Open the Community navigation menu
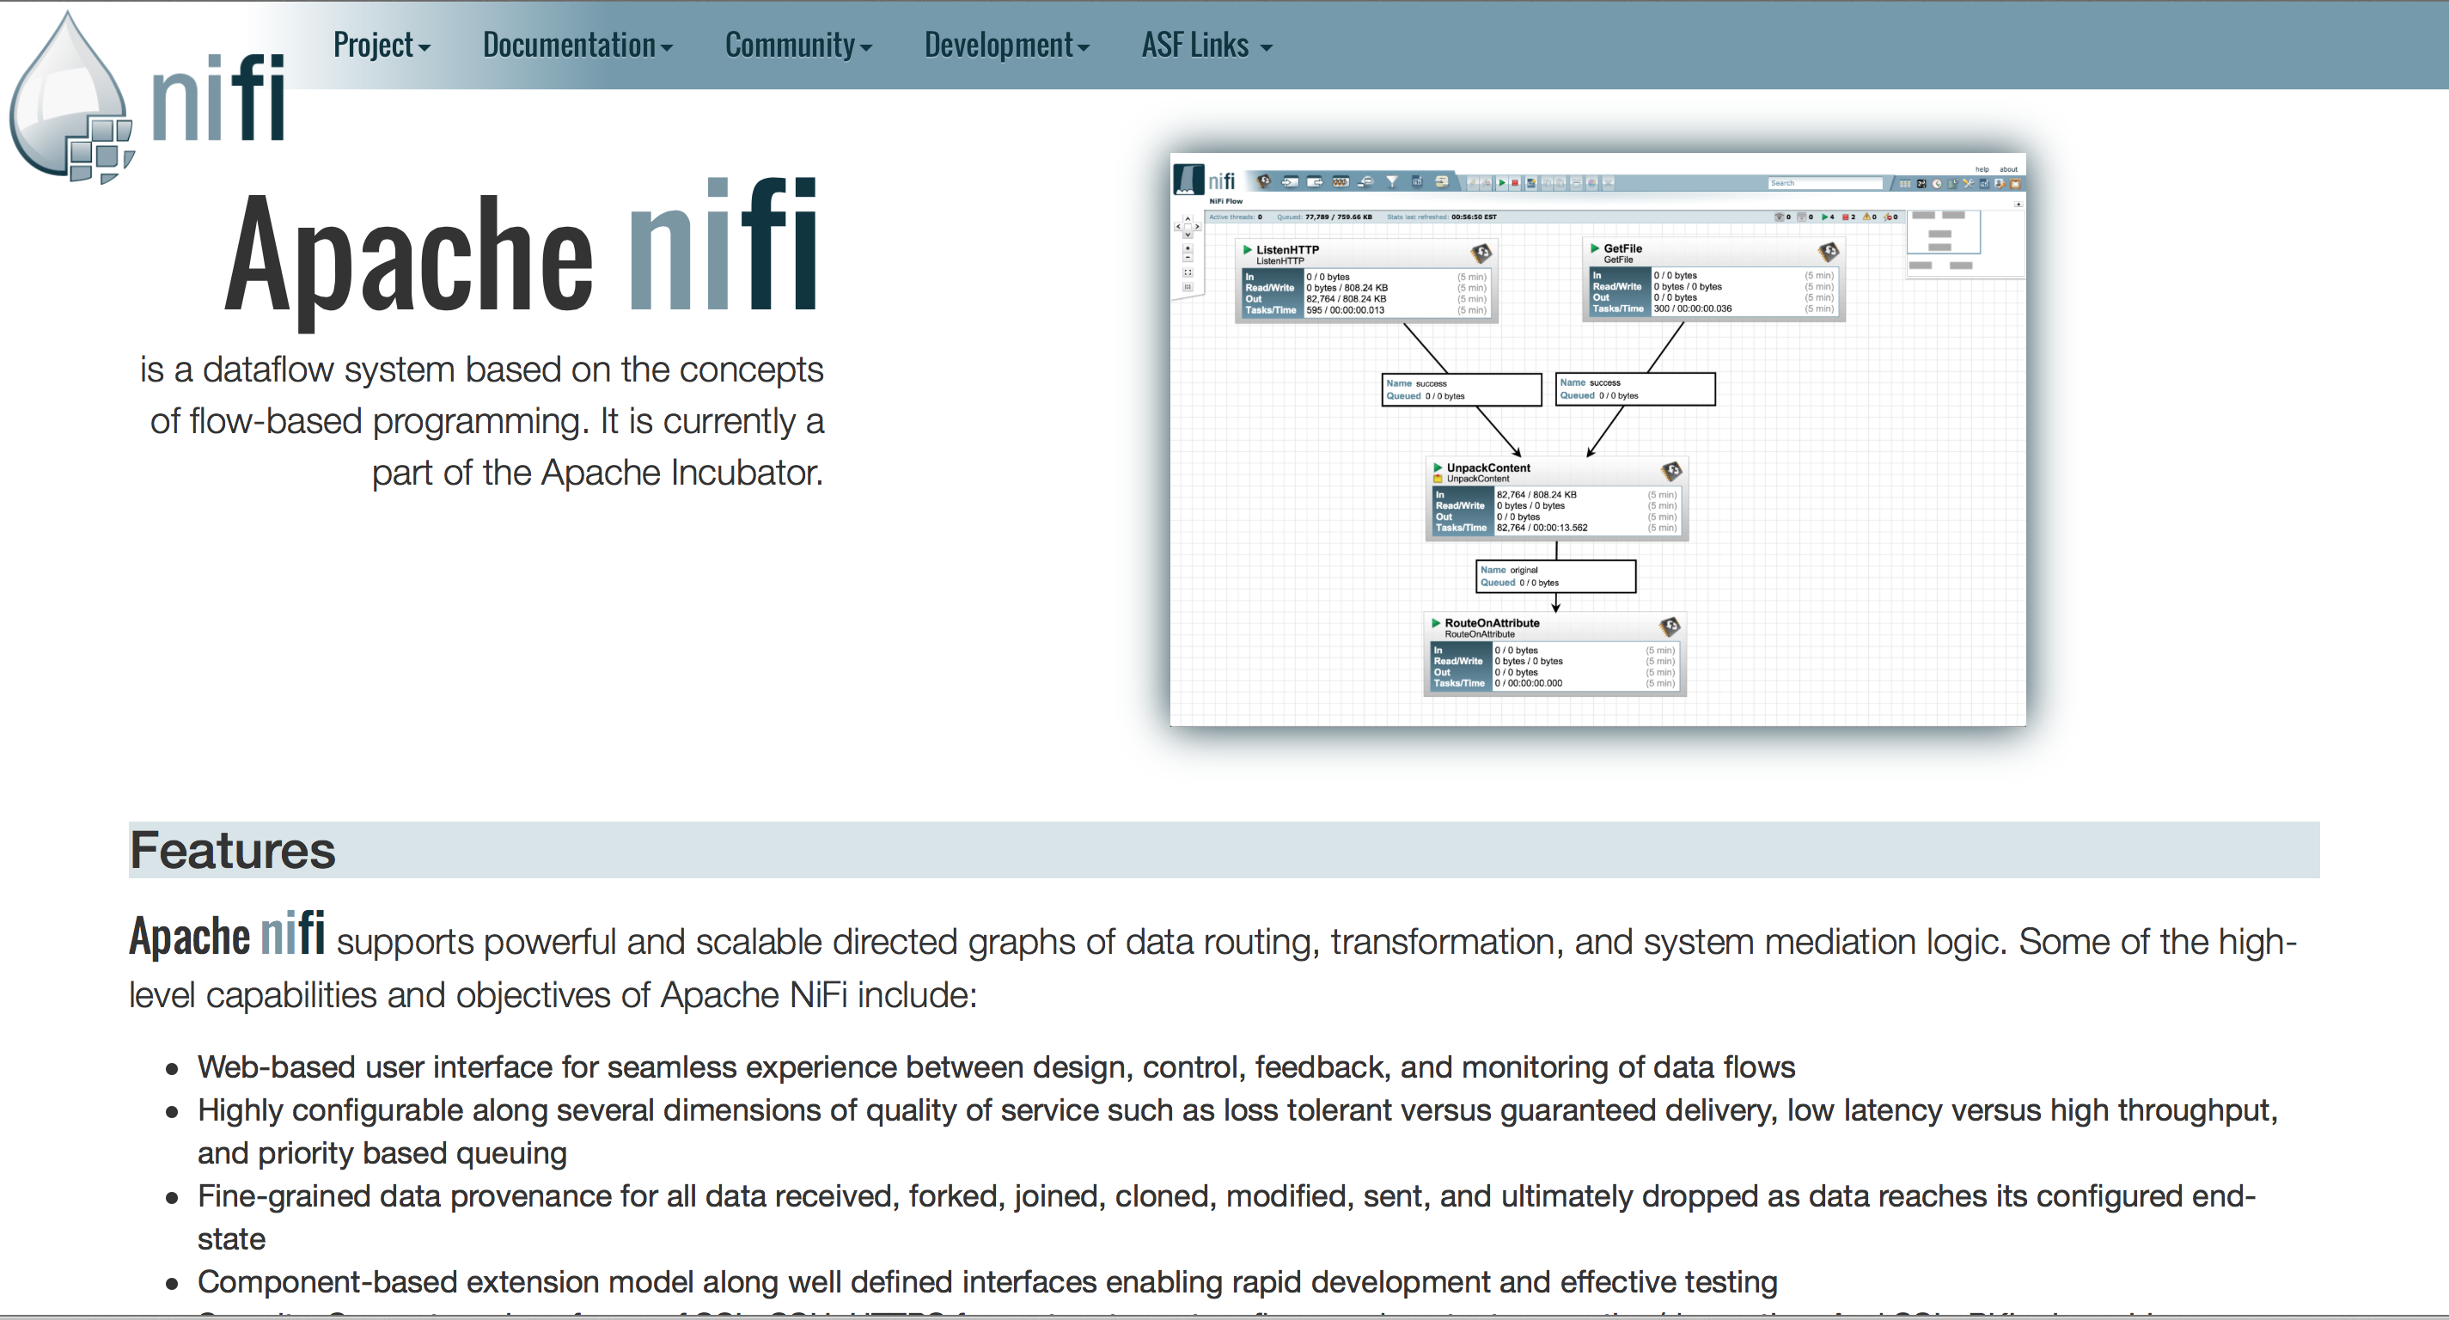Viewport: 2449px width, 1320px height. [x=797, y=45]
